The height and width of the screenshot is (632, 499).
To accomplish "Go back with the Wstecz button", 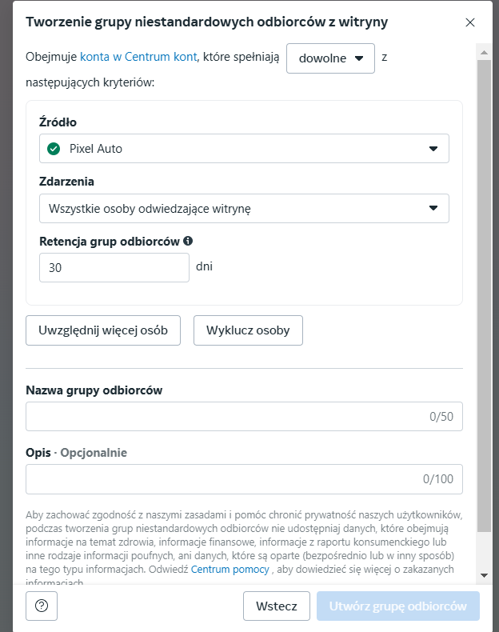I will (277, 606).
